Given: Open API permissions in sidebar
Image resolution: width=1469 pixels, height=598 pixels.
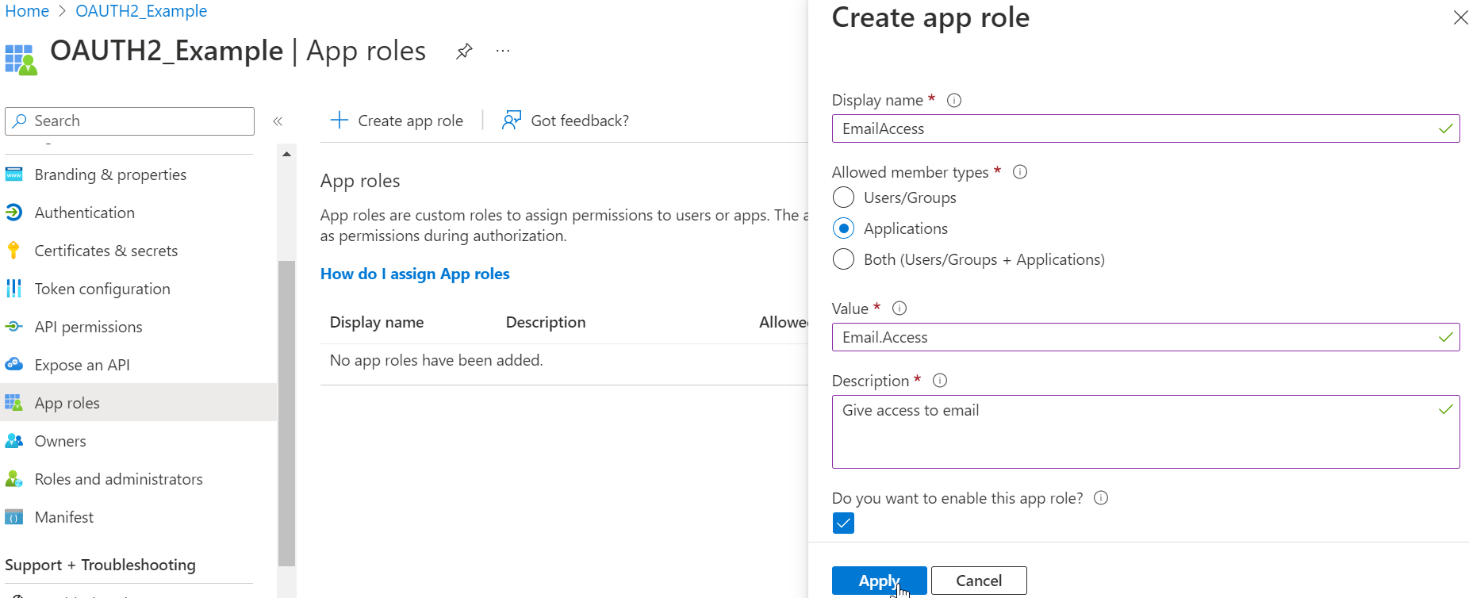Looking at the screenshot, I should (88, 327).
